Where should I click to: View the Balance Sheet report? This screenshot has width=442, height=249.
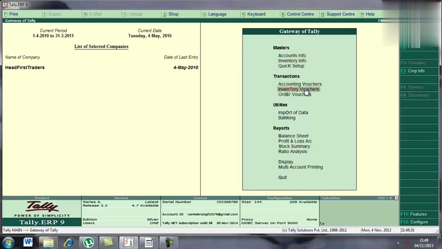(293, 136)
